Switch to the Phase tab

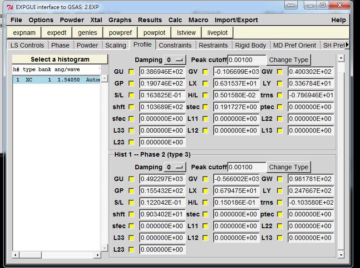(x=60, y=45)
